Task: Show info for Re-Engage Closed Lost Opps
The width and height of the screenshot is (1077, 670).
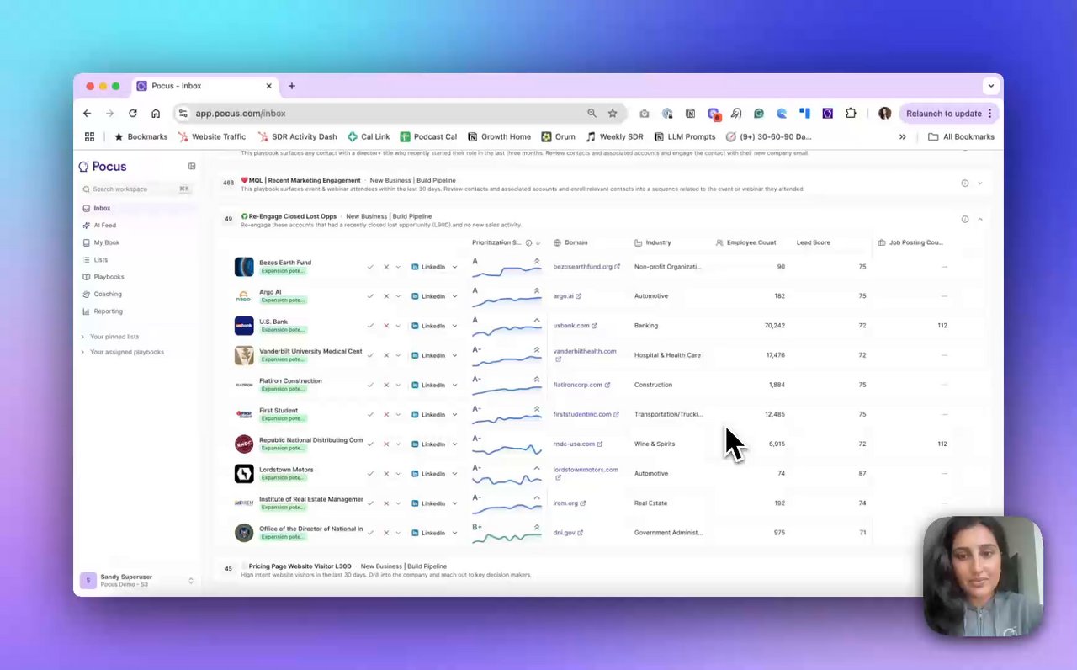Action: point(965,220)
